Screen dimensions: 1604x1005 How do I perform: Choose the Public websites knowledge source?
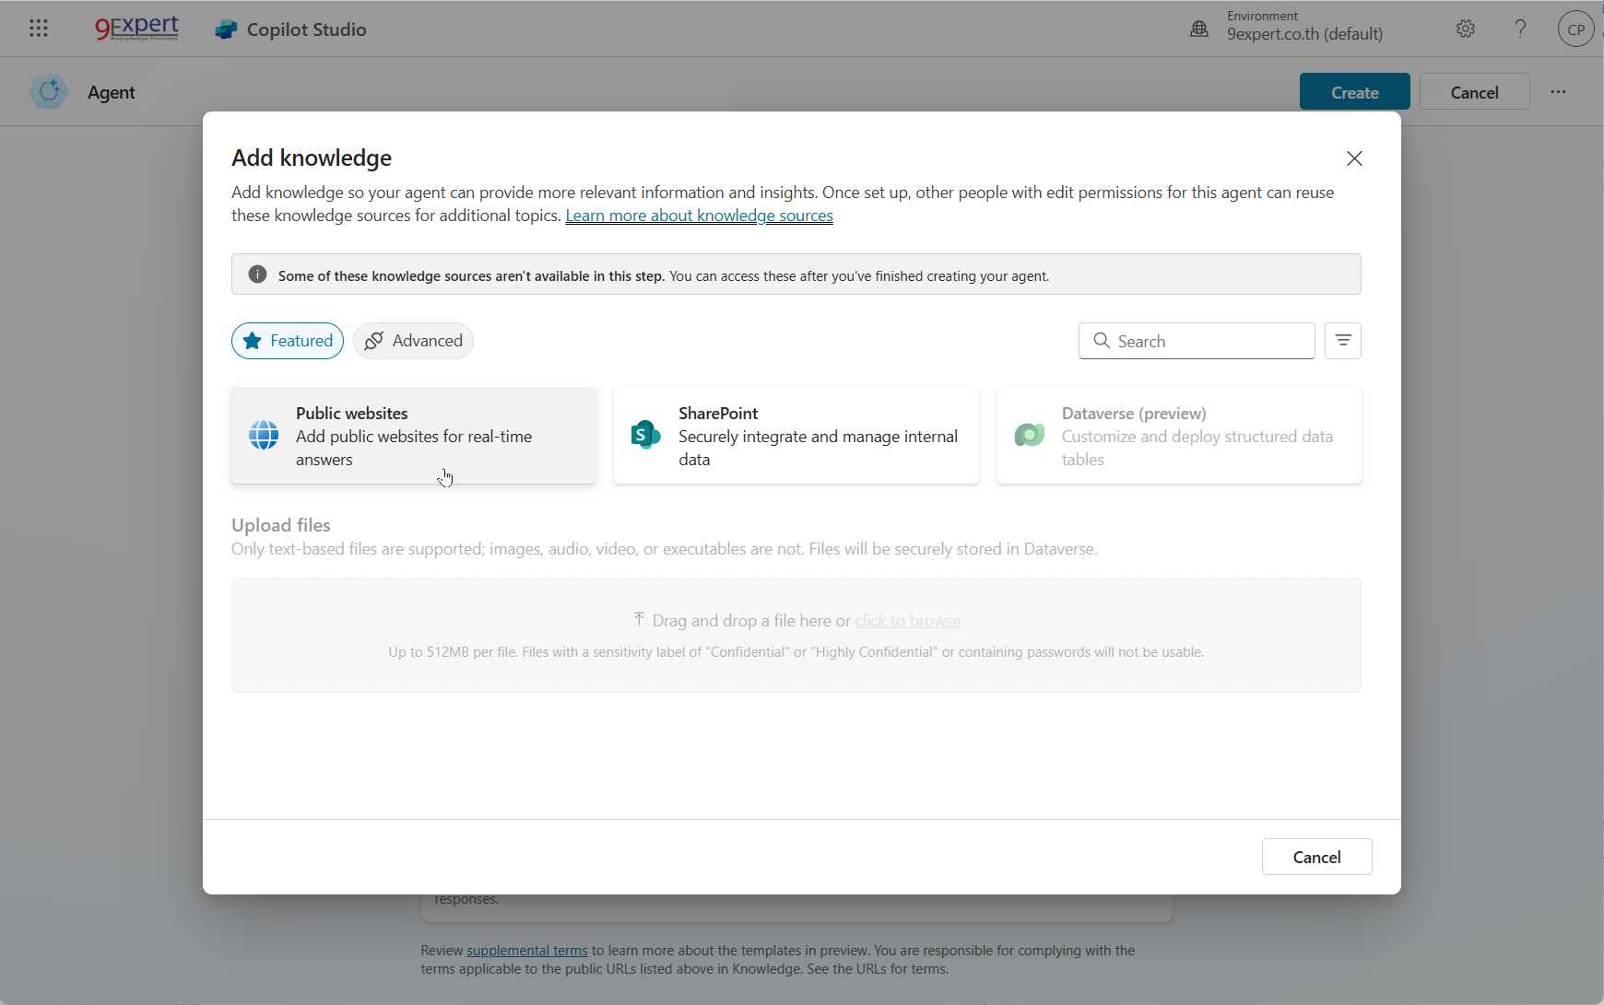click(413, 436)
